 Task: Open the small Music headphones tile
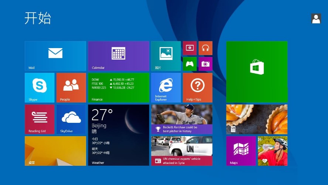pos(205,48)
